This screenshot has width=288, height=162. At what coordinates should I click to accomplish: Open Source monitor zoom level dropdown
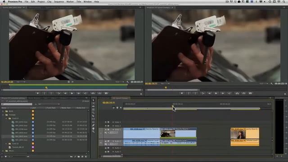(21, 82)
